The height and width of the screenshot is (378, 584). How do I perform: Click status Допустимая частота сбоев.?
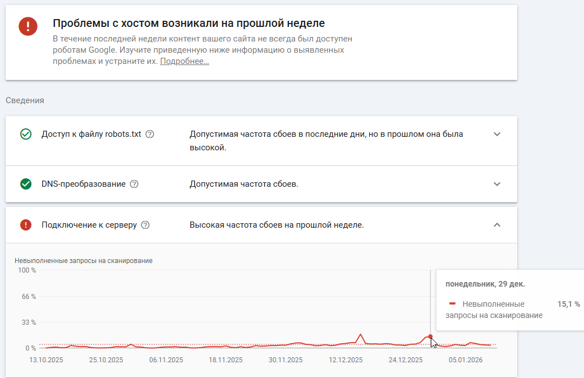244,184
